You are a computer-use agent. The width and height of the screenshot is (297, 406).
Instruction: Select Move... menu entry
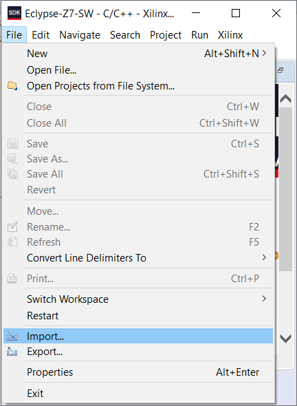(138, 211)
